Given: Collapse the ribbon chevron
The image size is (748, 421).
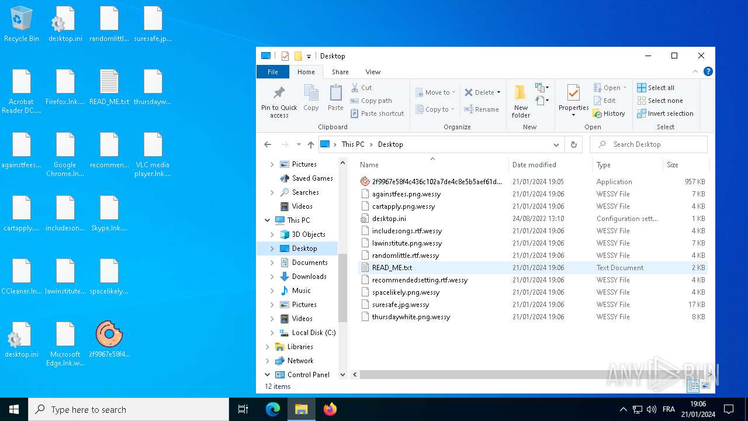Looking at the screenshot, I should coord(695,71).
